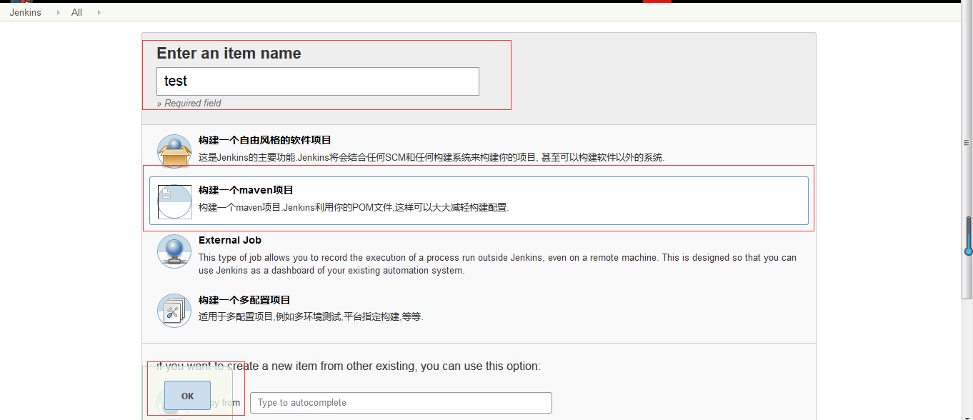Click the freestyle project box icon
Screen dimensions: 973x420
tap(174, 151)
